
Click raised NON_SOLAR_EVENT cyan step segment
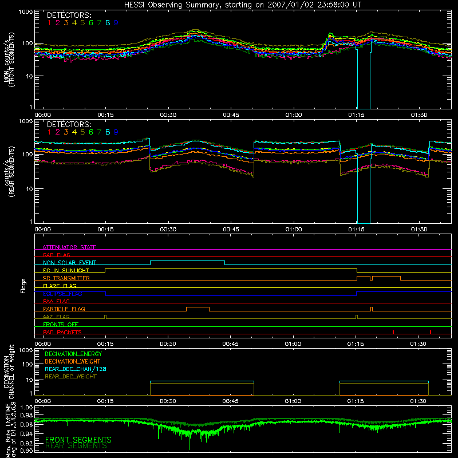(188, 261)
